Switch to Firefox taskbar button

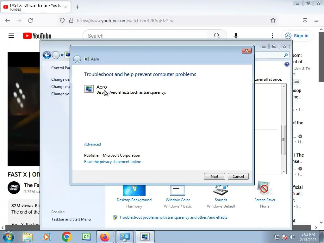tap(105, 237)
